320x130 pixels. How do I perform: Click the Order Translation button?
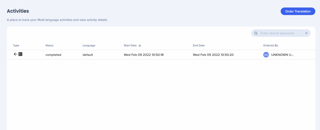(x=298, y=11)
